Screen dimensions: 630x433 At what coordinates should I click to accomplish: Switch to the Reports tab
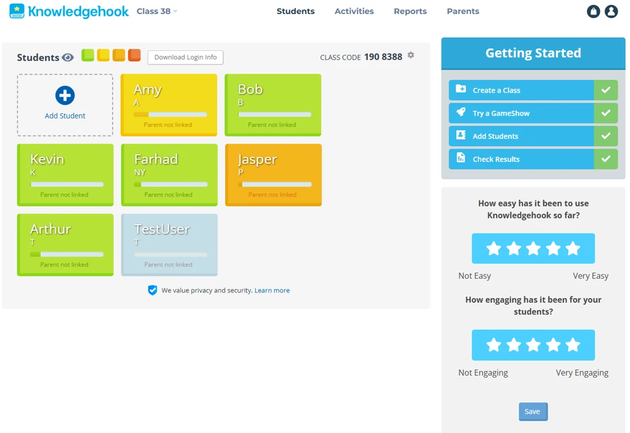point(410,11)
